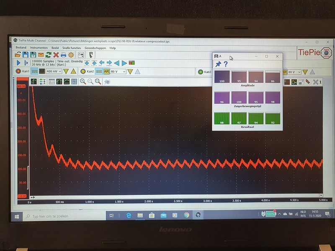The height and width of the screenshot is (251, 335).
Task: Increase Kan1 range with the yellow up triangle
Action: click(x=74, y=71)
